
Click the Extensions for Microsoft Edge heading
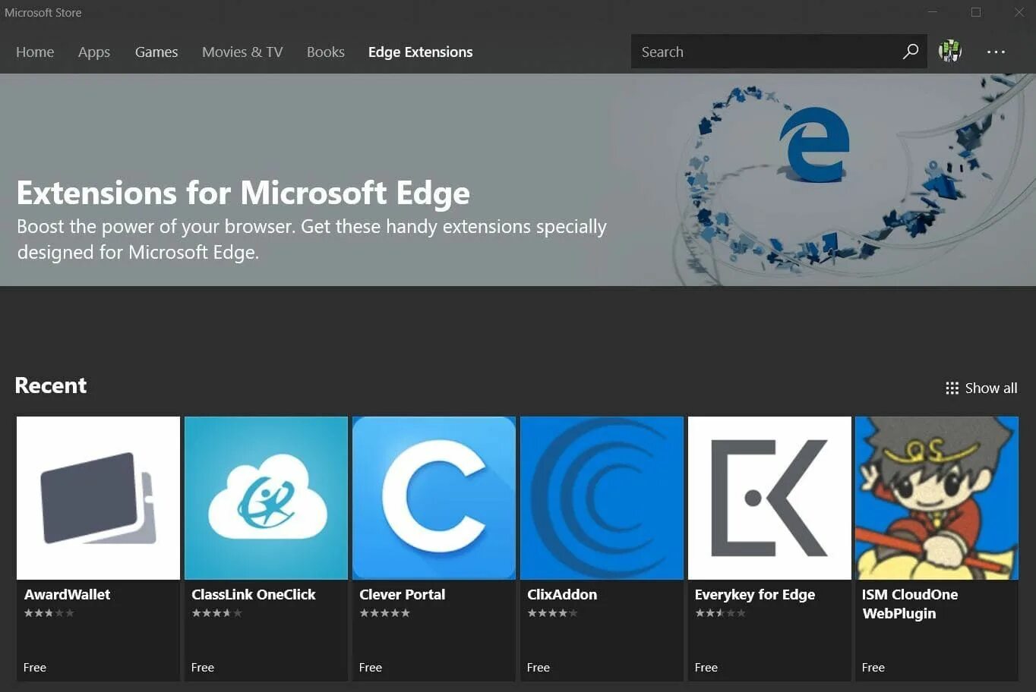[243, 193]
